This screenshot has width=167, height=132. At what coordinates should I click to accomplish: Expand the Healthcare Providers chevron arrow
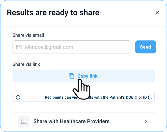(146, 121)
